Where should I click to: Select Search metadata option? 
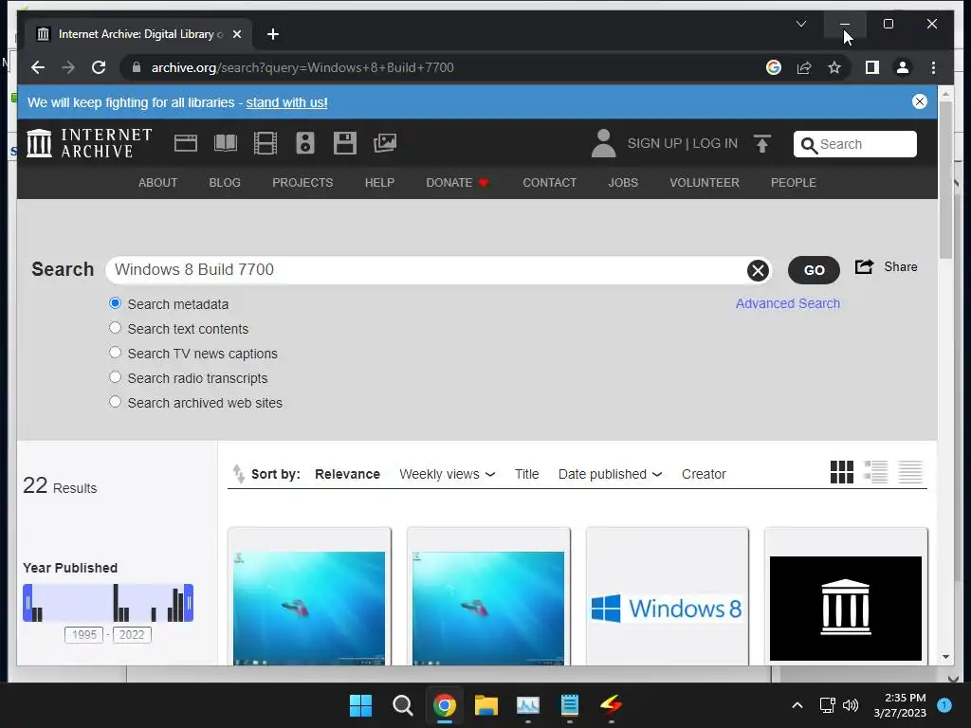(x=115, y=303)
